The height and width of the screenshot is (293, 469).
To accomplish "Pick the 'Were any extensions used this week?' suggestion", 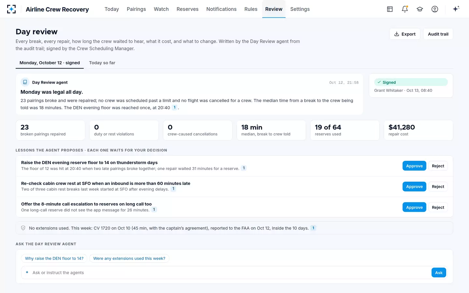I will pyautogui.click(x=129, y=258).
